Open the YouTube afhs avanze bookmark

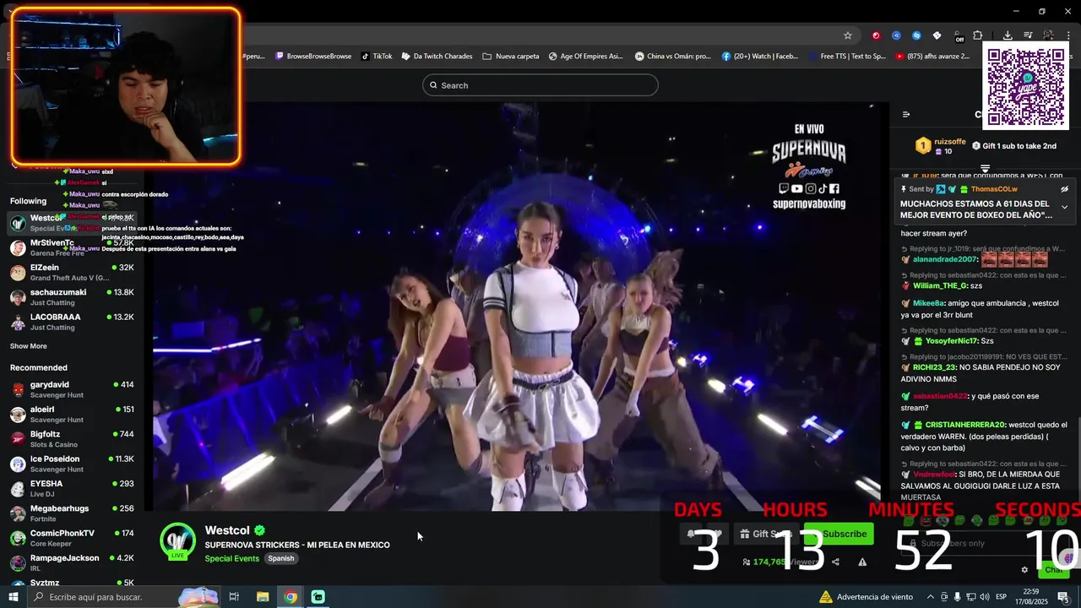click(932, 57)
